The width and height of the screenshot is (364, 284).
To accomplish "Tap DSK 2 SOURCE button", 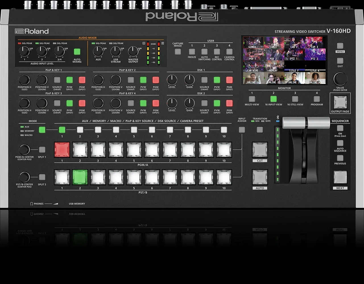I will pyautogui.click(x=204, y=103).
